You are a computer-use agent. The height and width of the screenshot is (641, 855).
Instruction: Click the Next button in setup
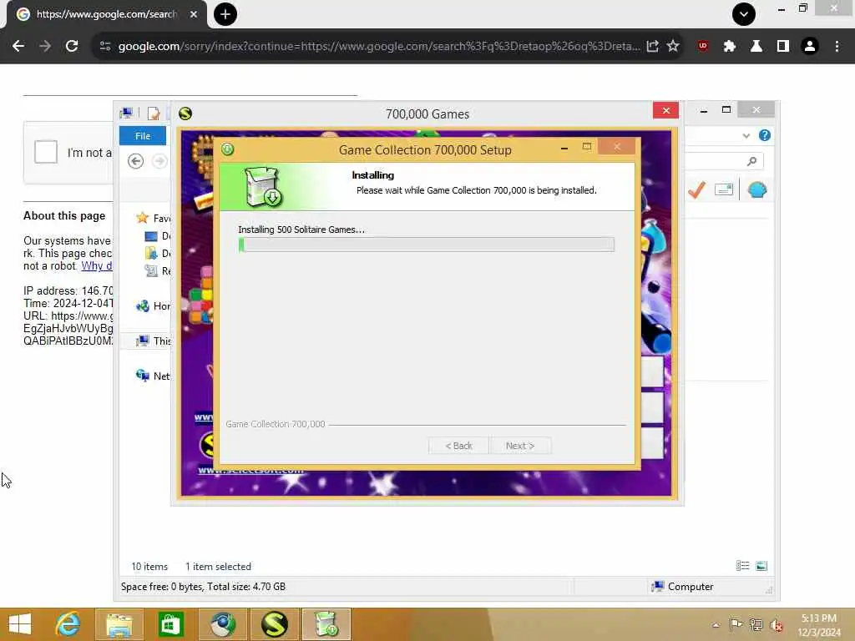click(520, 446)
